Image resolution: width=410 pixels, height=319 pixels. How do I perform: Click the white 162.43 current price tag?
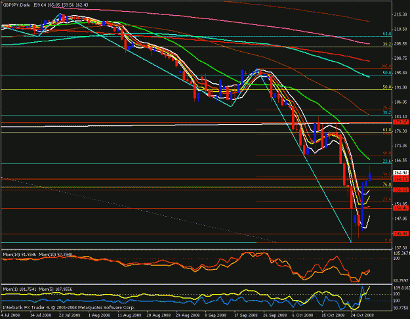pos(401,173)
